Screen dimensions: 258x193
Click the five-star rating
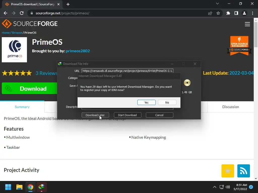click(x=17, y=73)
